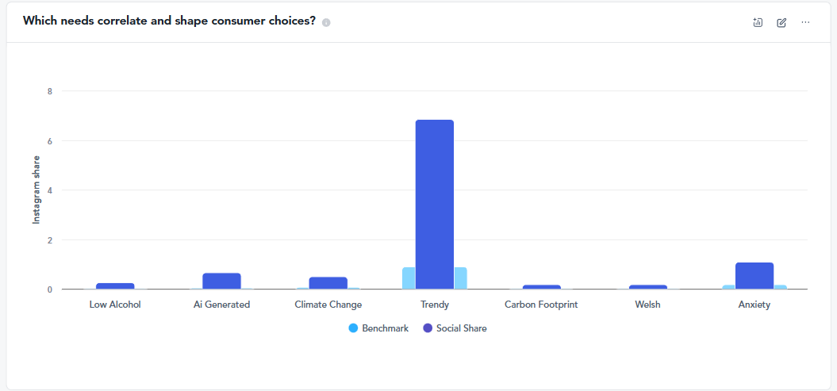Click the light blue Benchmark legend dot
The width and height of the screenshot is (837, 391).
point(353,328)
